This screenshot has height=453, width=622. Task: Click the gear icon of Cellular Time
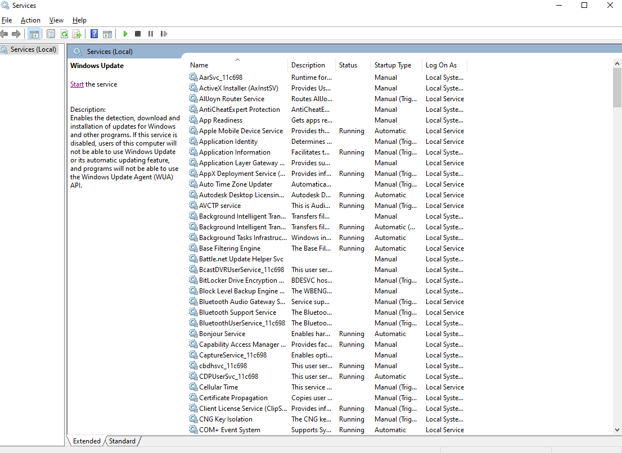coord(193,387)
